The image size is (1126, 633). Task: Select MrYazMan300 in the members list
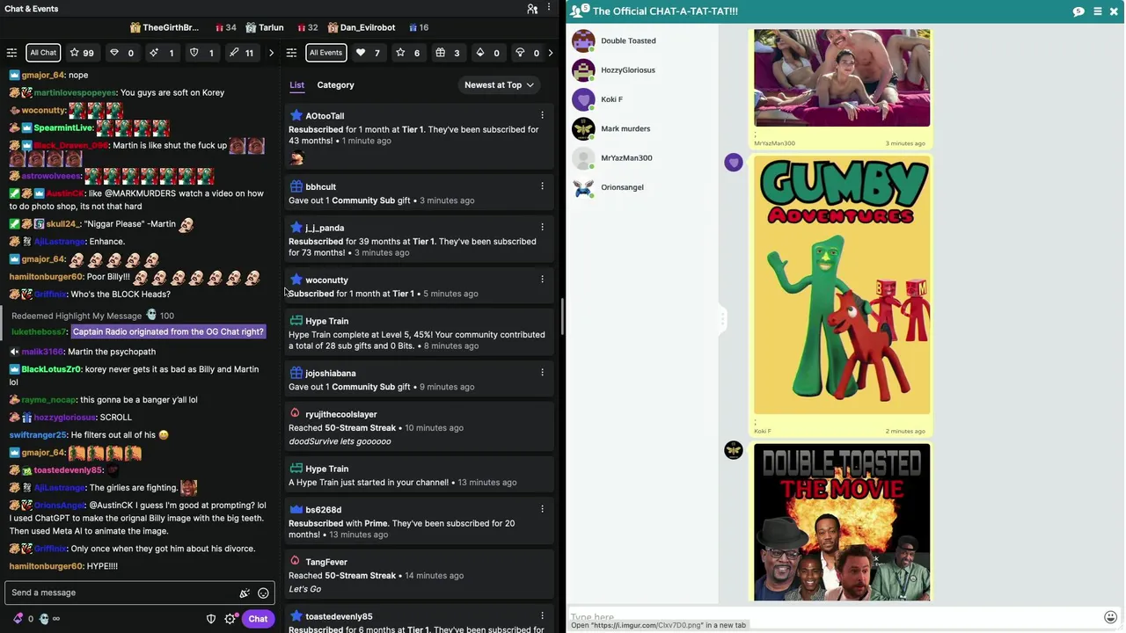(x=626, y=157)
